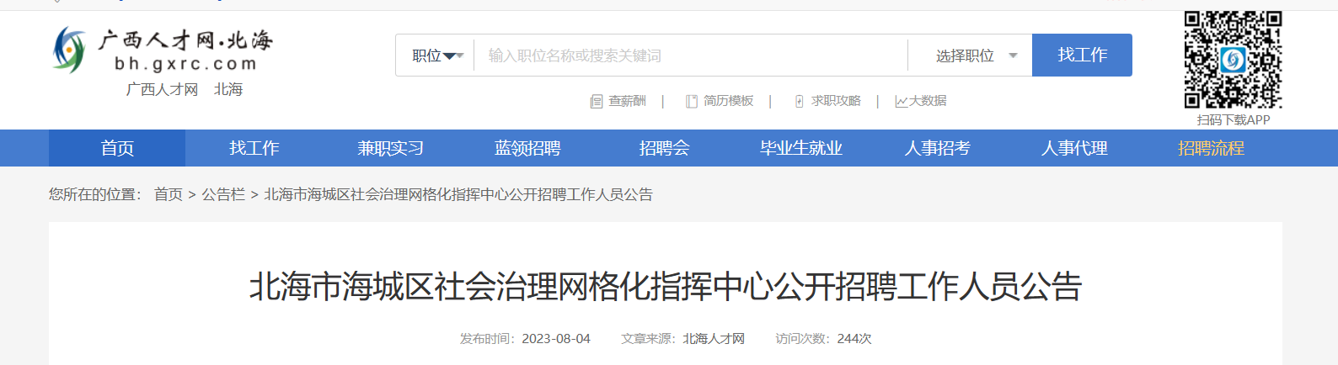The image size is (1338, 365).
Task: Open the 蓝领招聘 navigation item
Action: (x=527, y=148)
